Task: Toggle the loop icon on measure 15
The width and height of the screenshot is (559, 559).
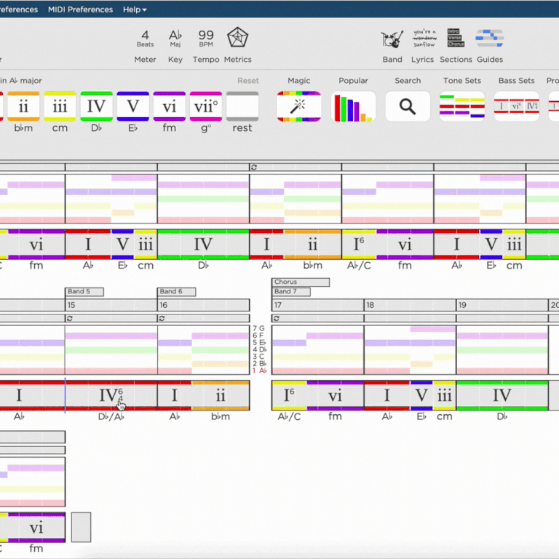Action: [x=70, y=318]
